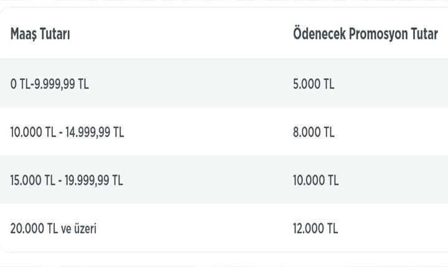Click the 5.000 TL promotion amount

(x=313, y=84)
